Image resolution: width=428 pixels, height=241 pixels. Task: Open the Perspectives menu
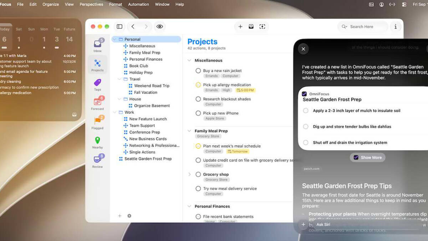coord(91,4)
